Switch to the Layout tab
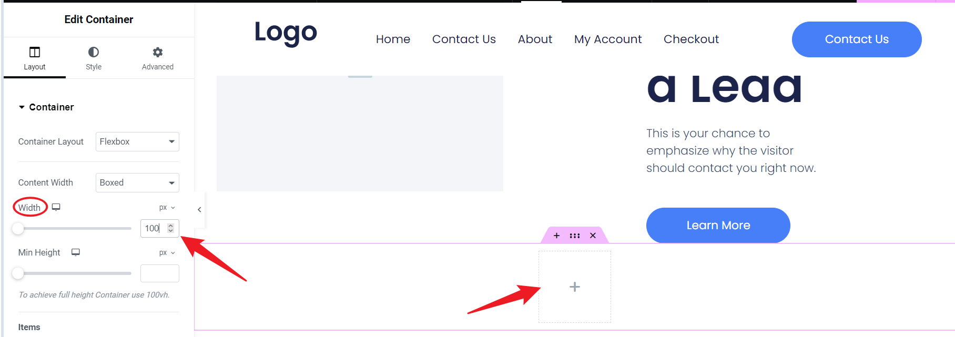The image size is (955, 337). 35,58
